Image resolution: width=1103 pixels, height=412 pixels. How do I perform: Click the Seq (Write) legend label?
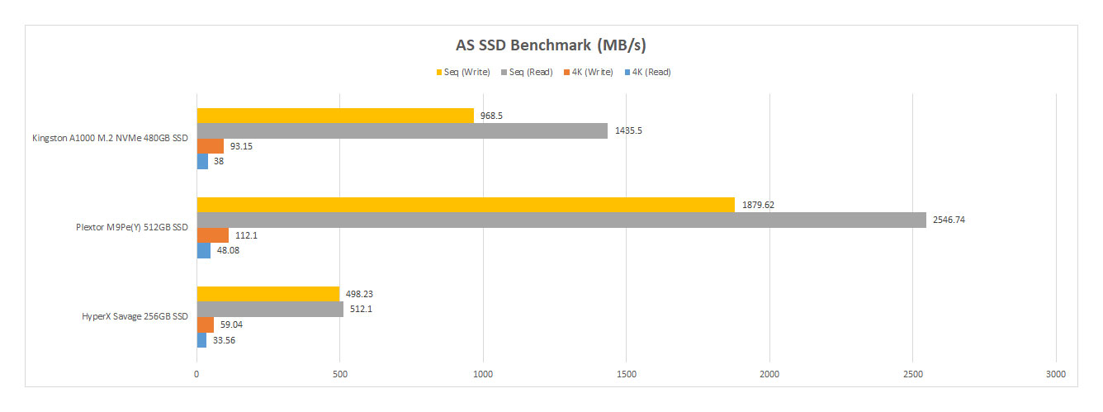tap(467, 73)
